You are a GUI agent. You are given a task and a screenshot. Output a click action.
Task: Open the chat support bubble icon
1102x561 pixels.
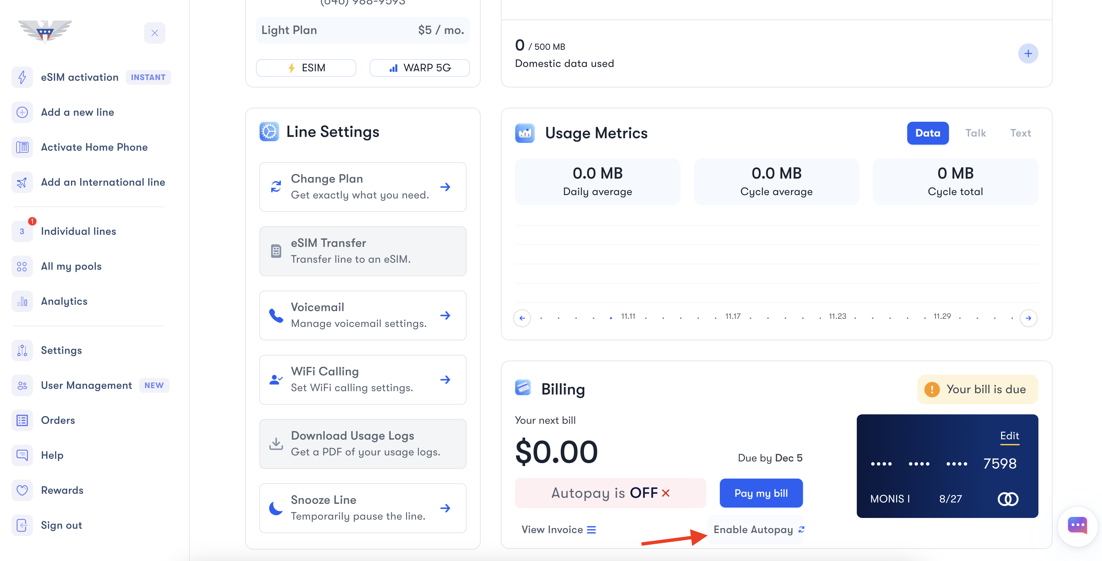tap(1077, 525)
